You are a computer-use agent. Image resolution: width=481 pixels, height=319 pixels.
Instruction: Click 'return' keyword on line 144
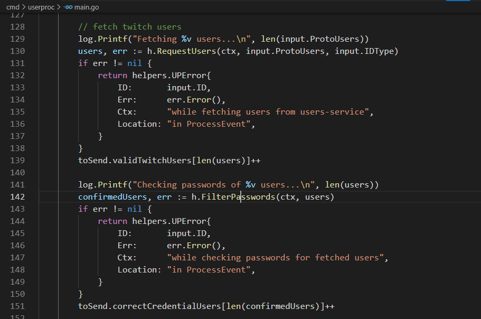pos(112,221)
